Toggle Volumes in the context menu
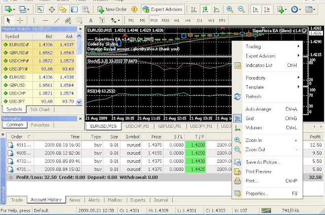The image size is (325, 215). pos(267,128)
